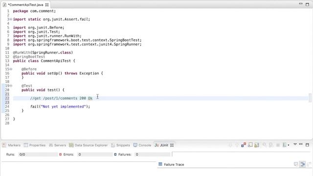
Task: Show stack trace in Console view
Action: (x=296, y=164)
